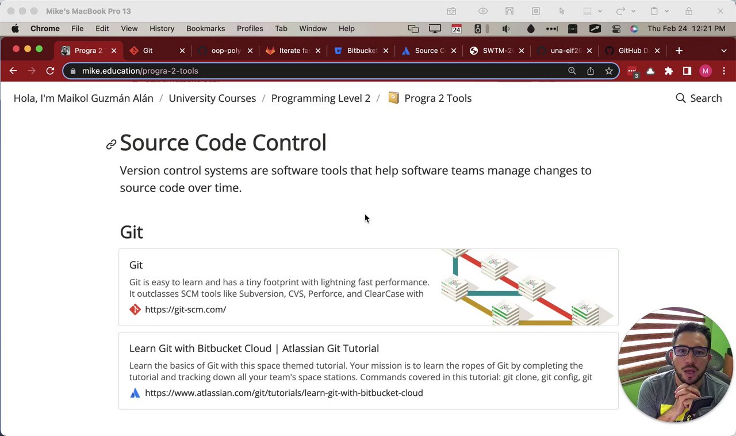The image size is (736, 436).
Task: Open the File menu
Action: [x=77, y=28]
